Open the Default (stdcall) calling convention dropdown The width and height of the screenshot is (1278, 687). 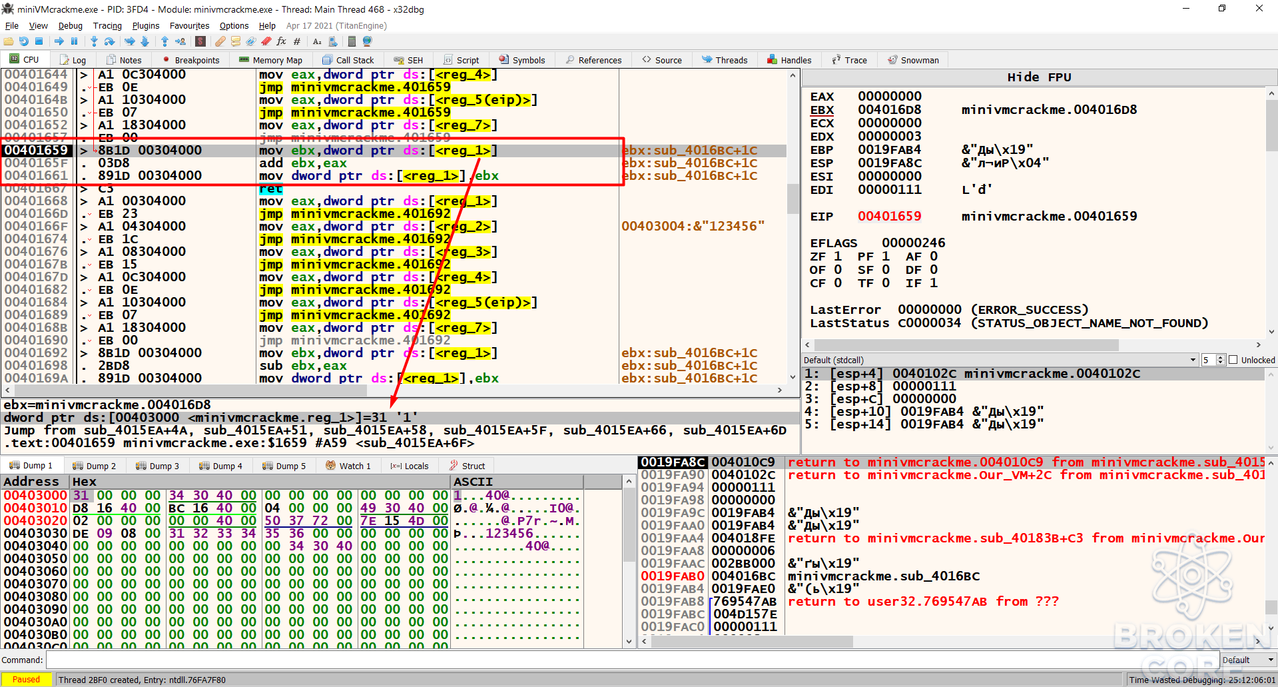[x=1000, y=360]
